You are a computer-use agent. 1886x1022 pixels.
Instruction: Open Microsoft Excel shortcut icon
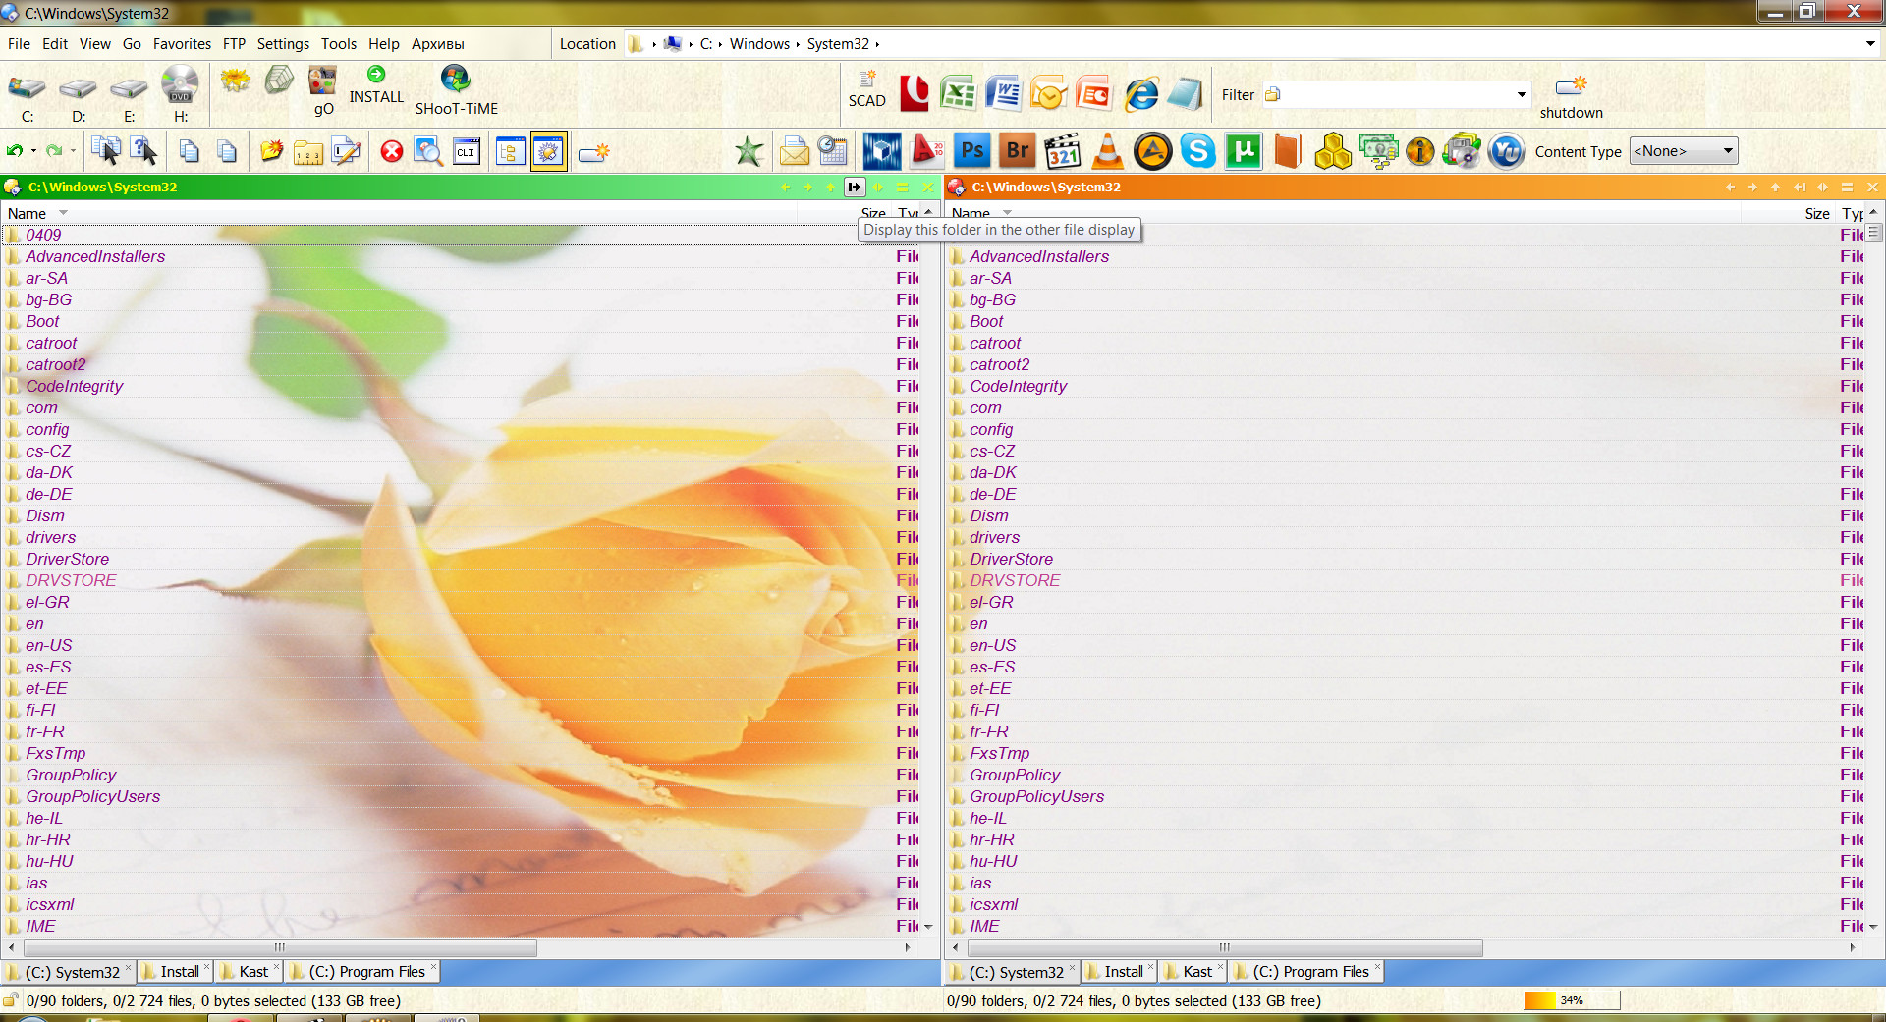pyautogui.click(x=958, y=94)
